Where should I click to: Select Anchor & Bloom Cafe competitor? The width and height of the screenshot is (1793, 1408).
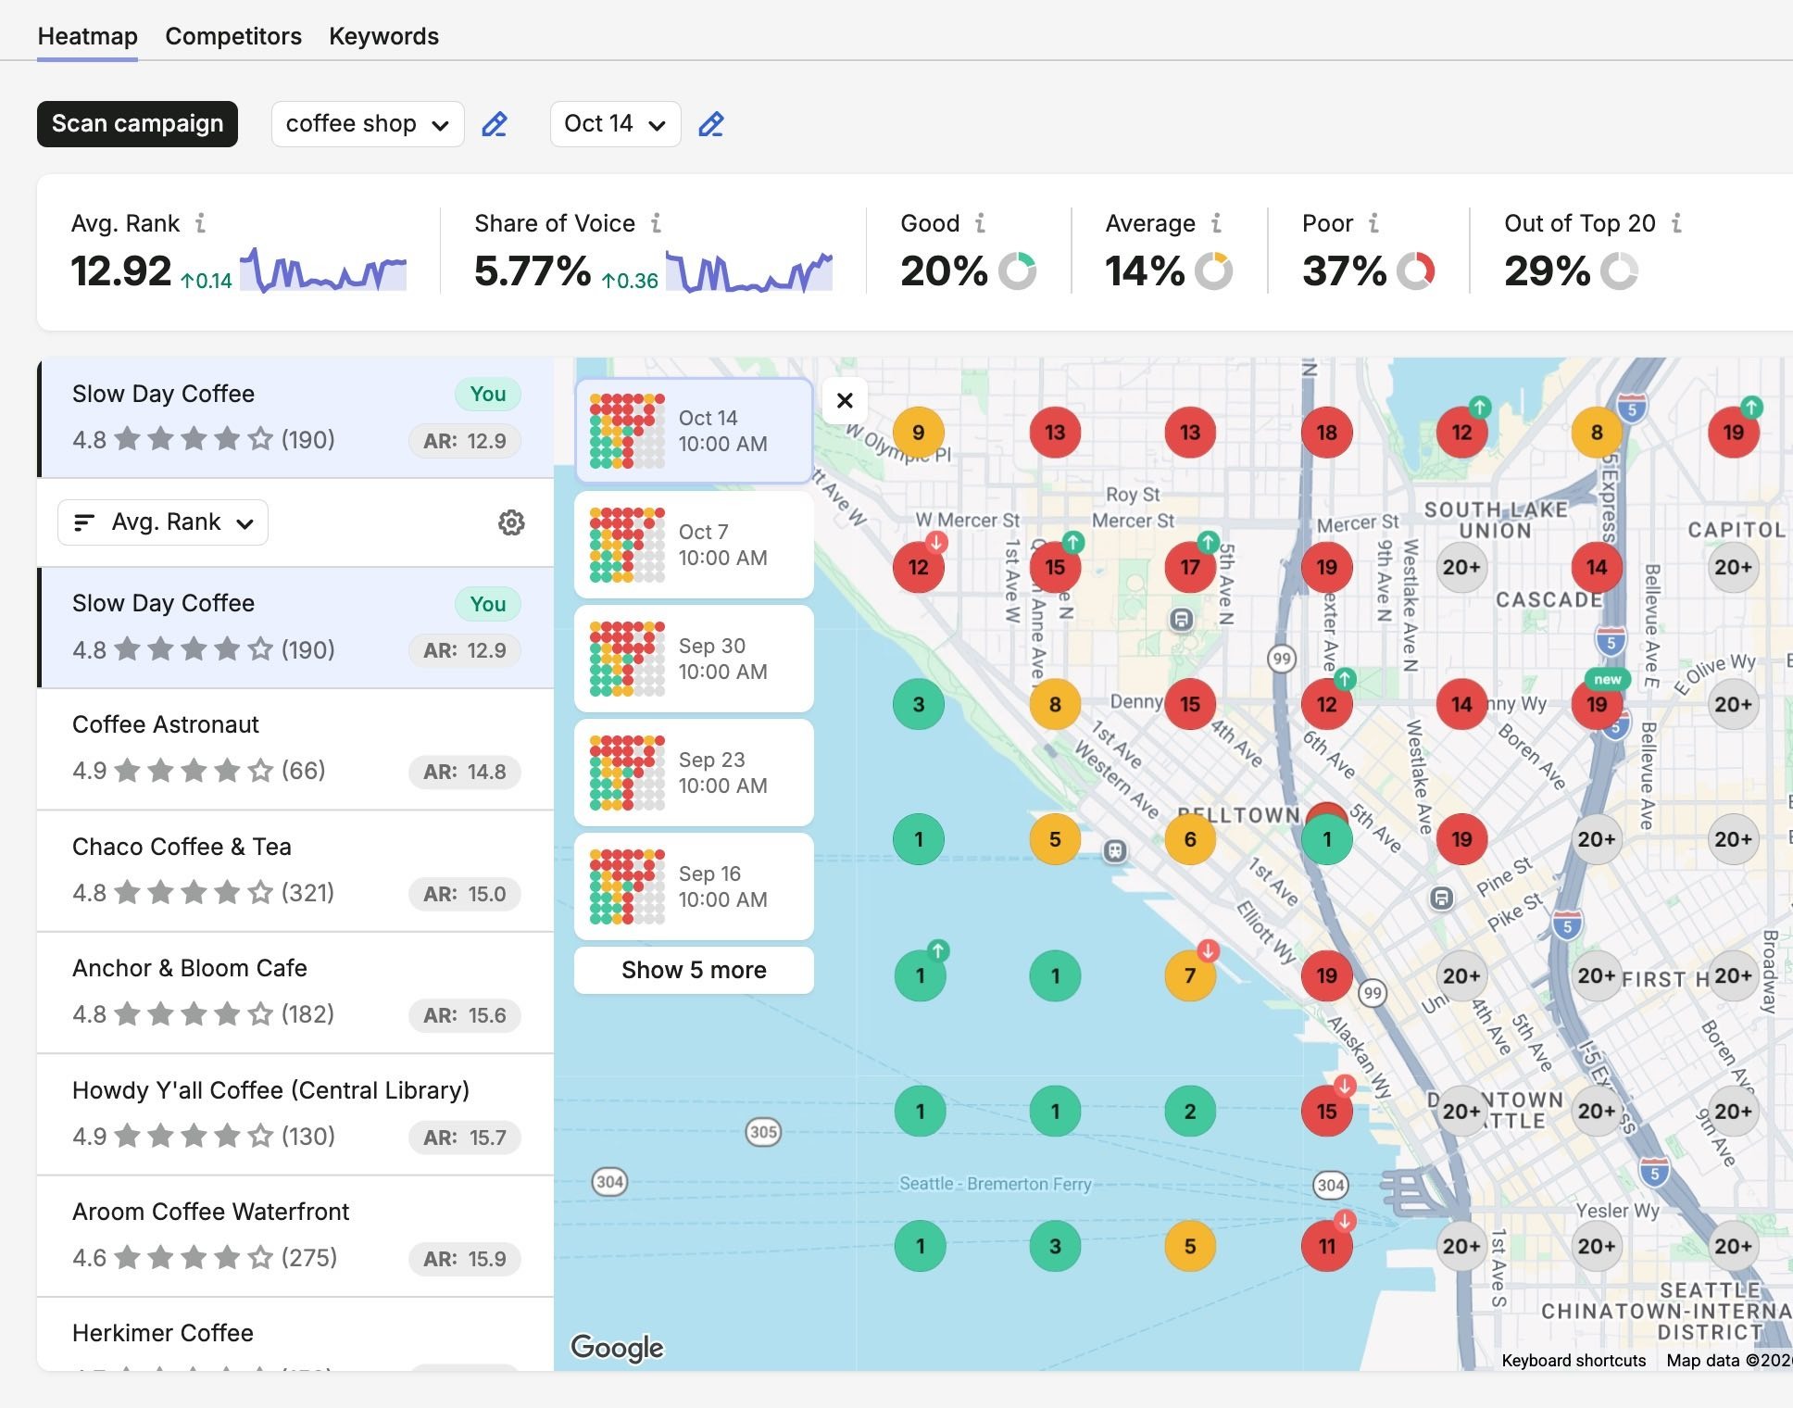coord(295,992)
